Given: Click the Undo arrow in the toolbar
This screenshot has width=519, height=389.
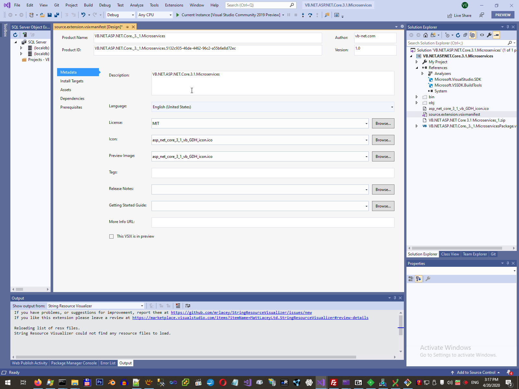Looking at the screenshot, I should click(x=83, y=15).
